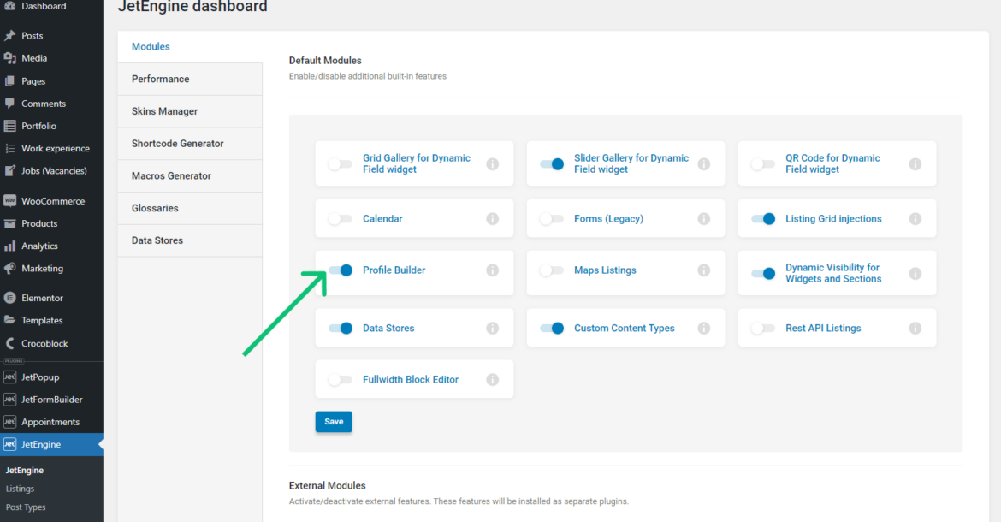This screenshot has height=522, width=1001.
Task: Click the info icon for Maps Listings
Action: tap(703, 270)
